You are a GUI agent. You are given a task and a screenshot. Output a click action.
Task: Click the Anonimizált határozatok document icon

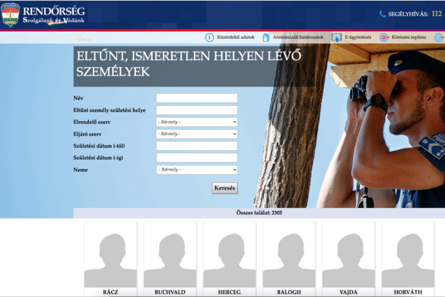point(266,37)
